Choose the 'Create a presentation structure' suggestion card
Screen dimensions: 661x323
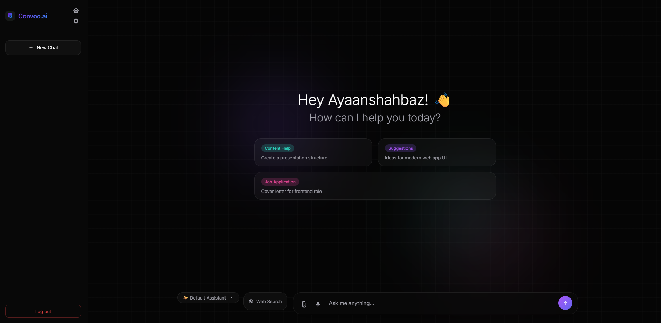click(313, 152)
